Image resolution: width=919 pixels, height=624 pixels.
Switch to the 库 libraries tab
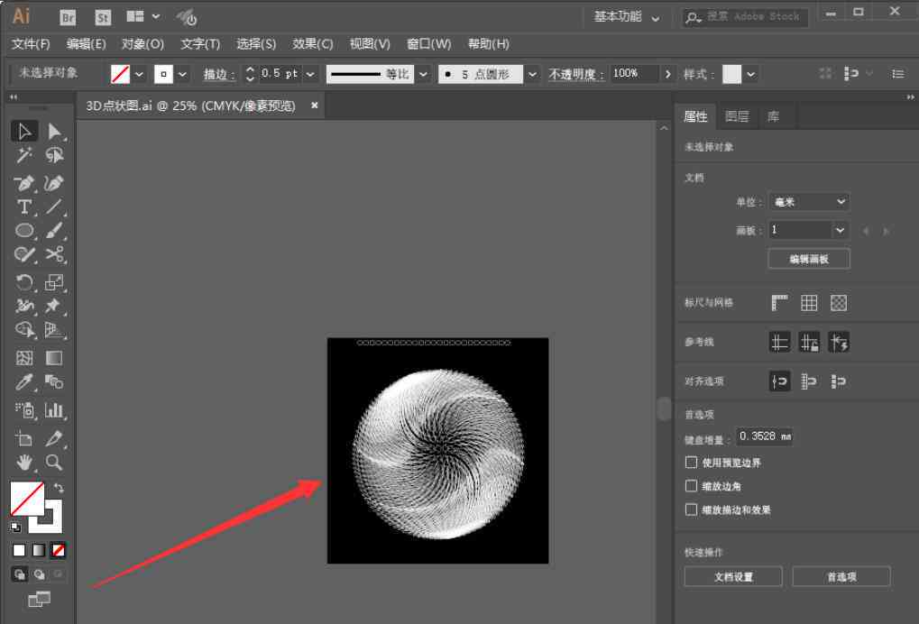coord(773,116)
